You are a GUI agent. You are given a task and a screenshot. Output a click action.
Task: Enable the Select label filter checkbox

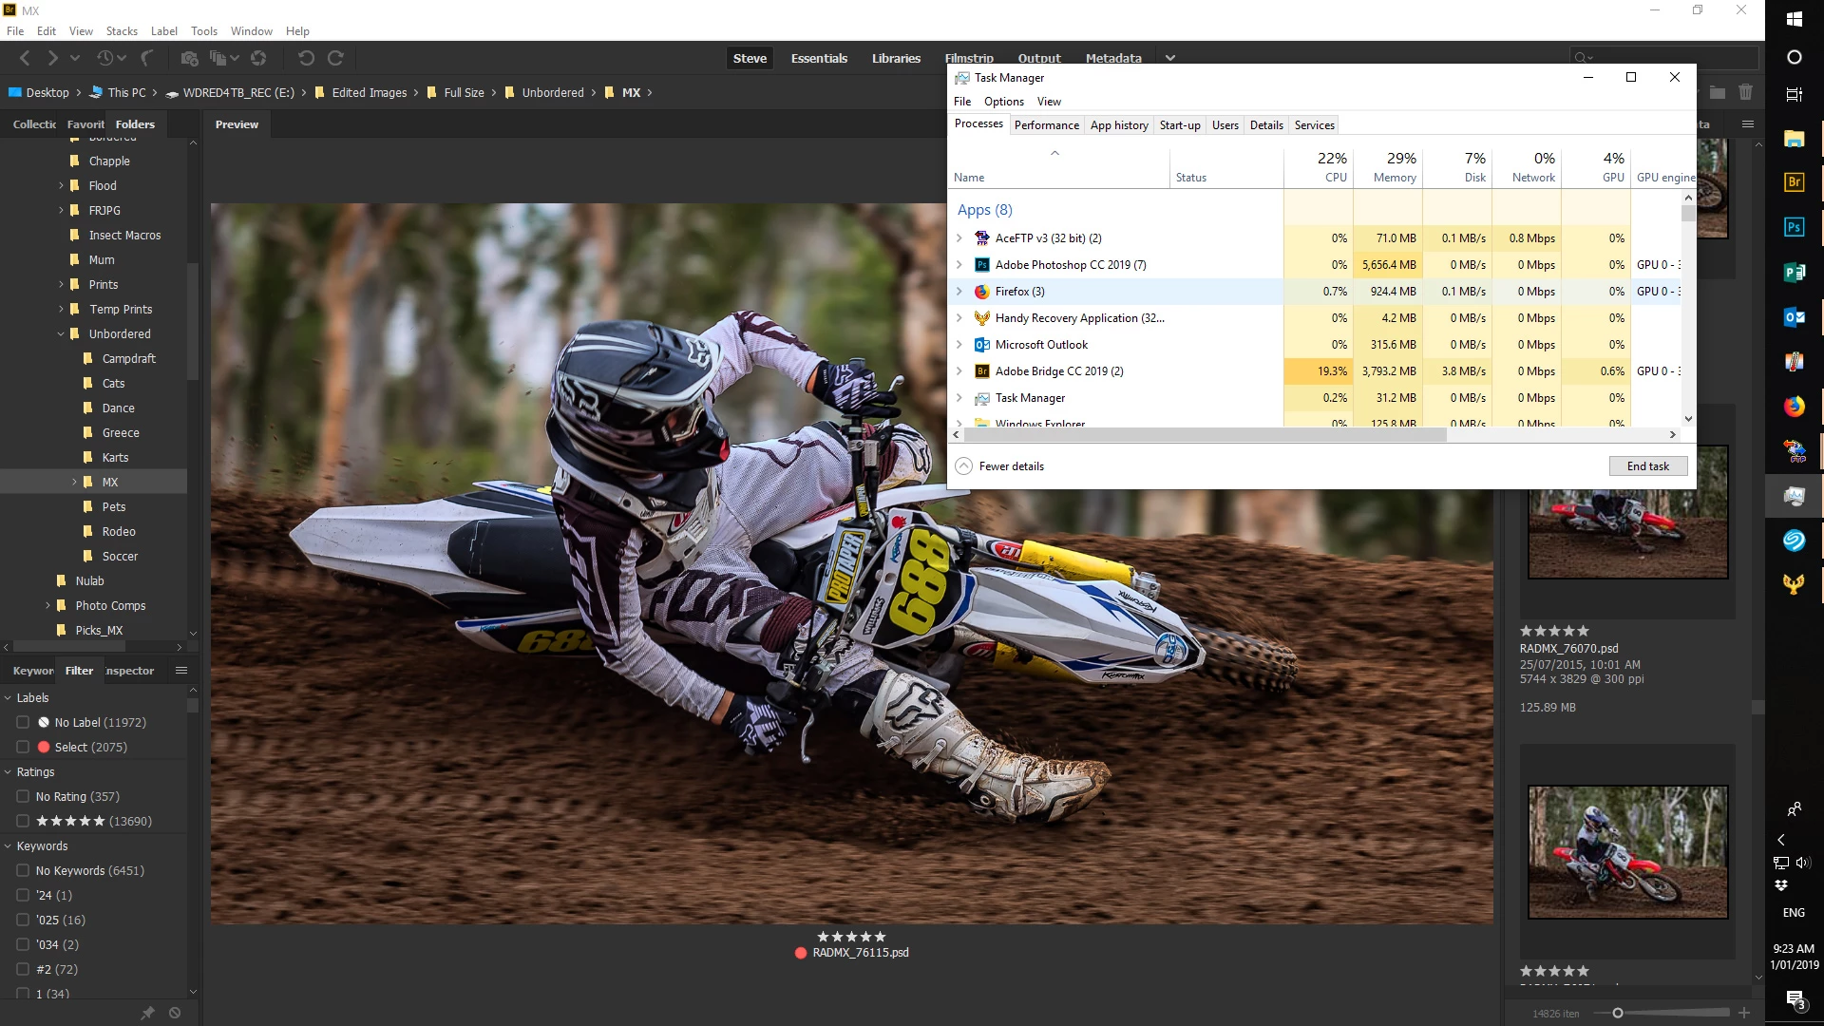coord(23,748)
